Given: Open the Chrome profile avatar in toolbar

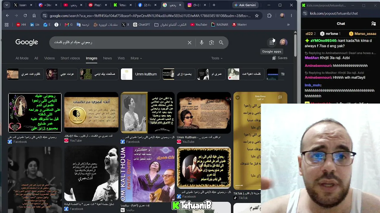Looking at the screenshot, I should pos(282,16).
